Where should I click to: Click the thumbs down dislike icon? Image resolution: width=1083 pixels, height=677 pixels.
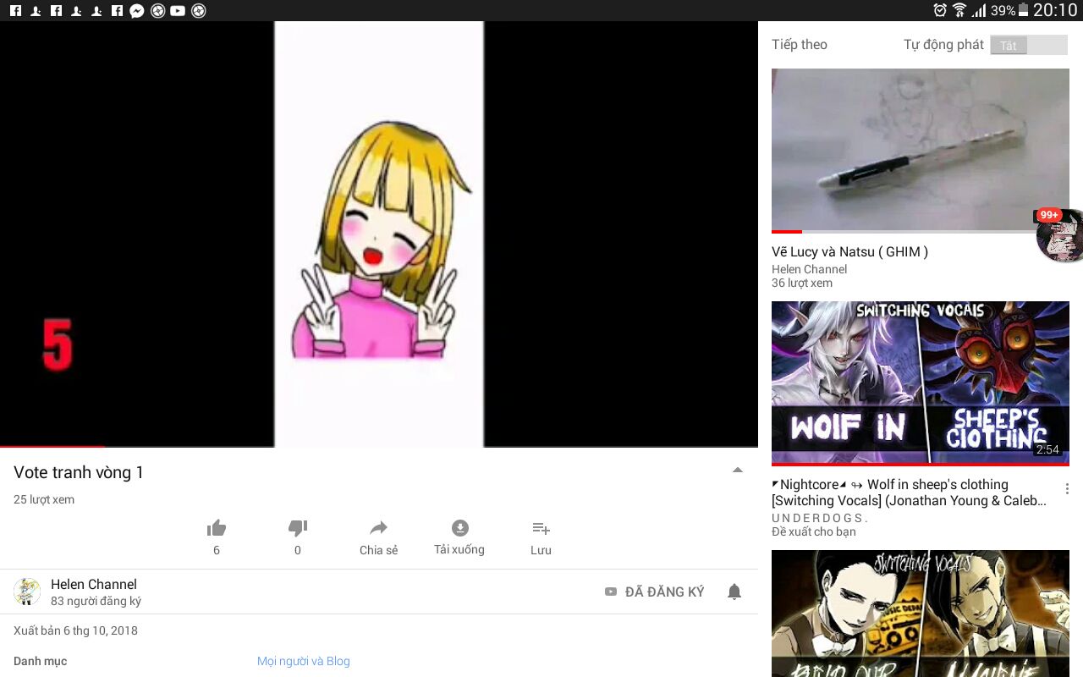pyautogui.click(x=297, y=530)
